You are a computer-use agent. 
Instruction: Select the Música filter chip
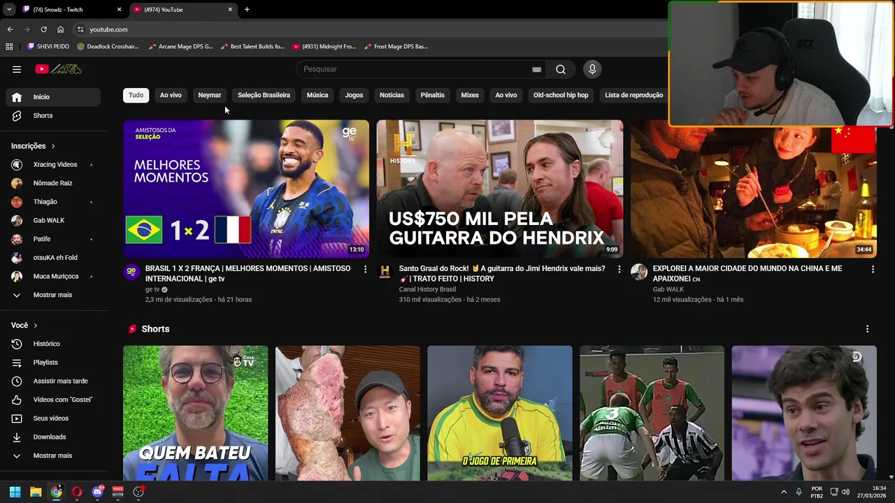click(x=317, y=95)
